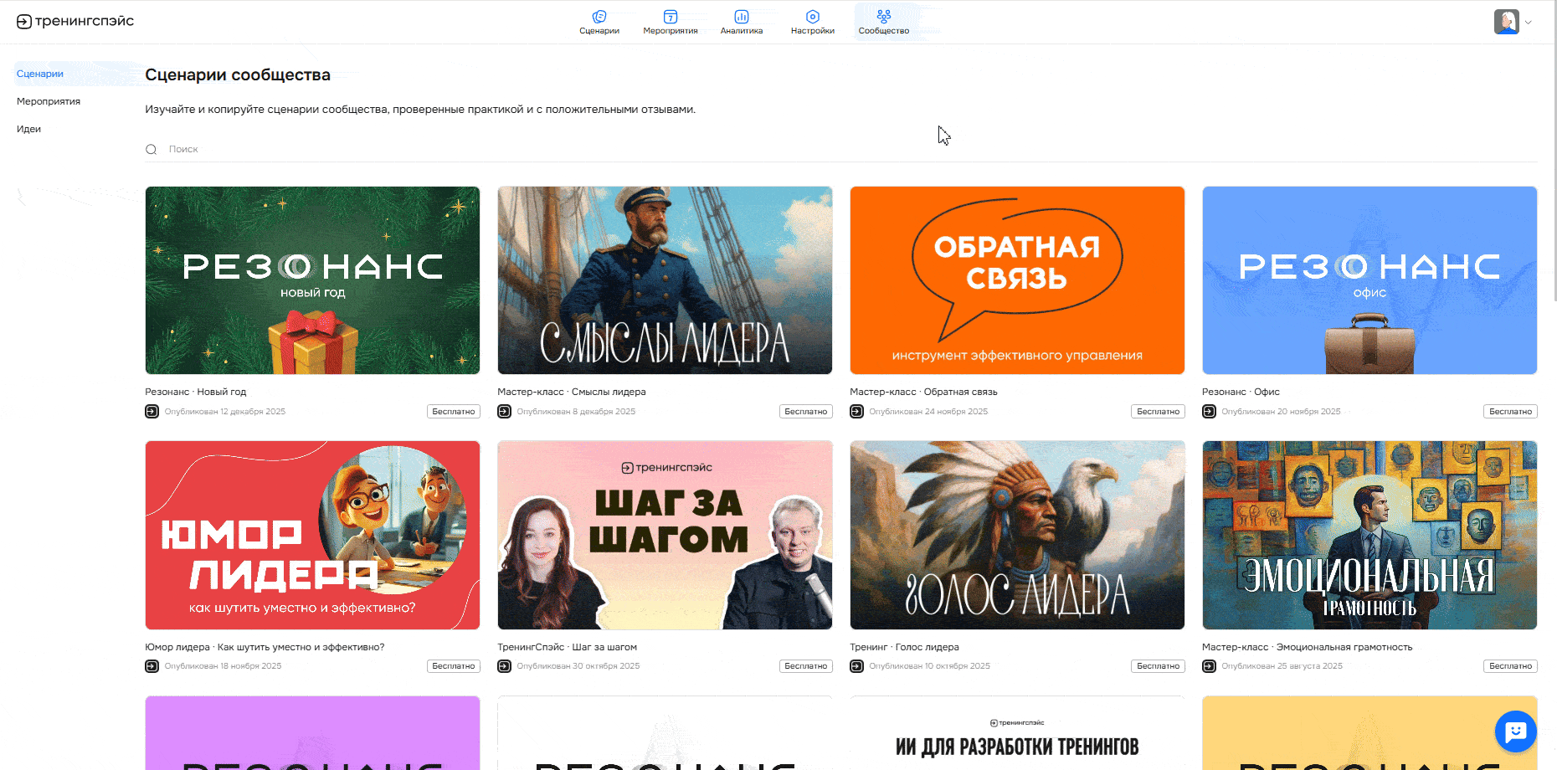Select the Сообщество icon in top bar
Screen dimensions: 1557x770
tap(883, 17)
